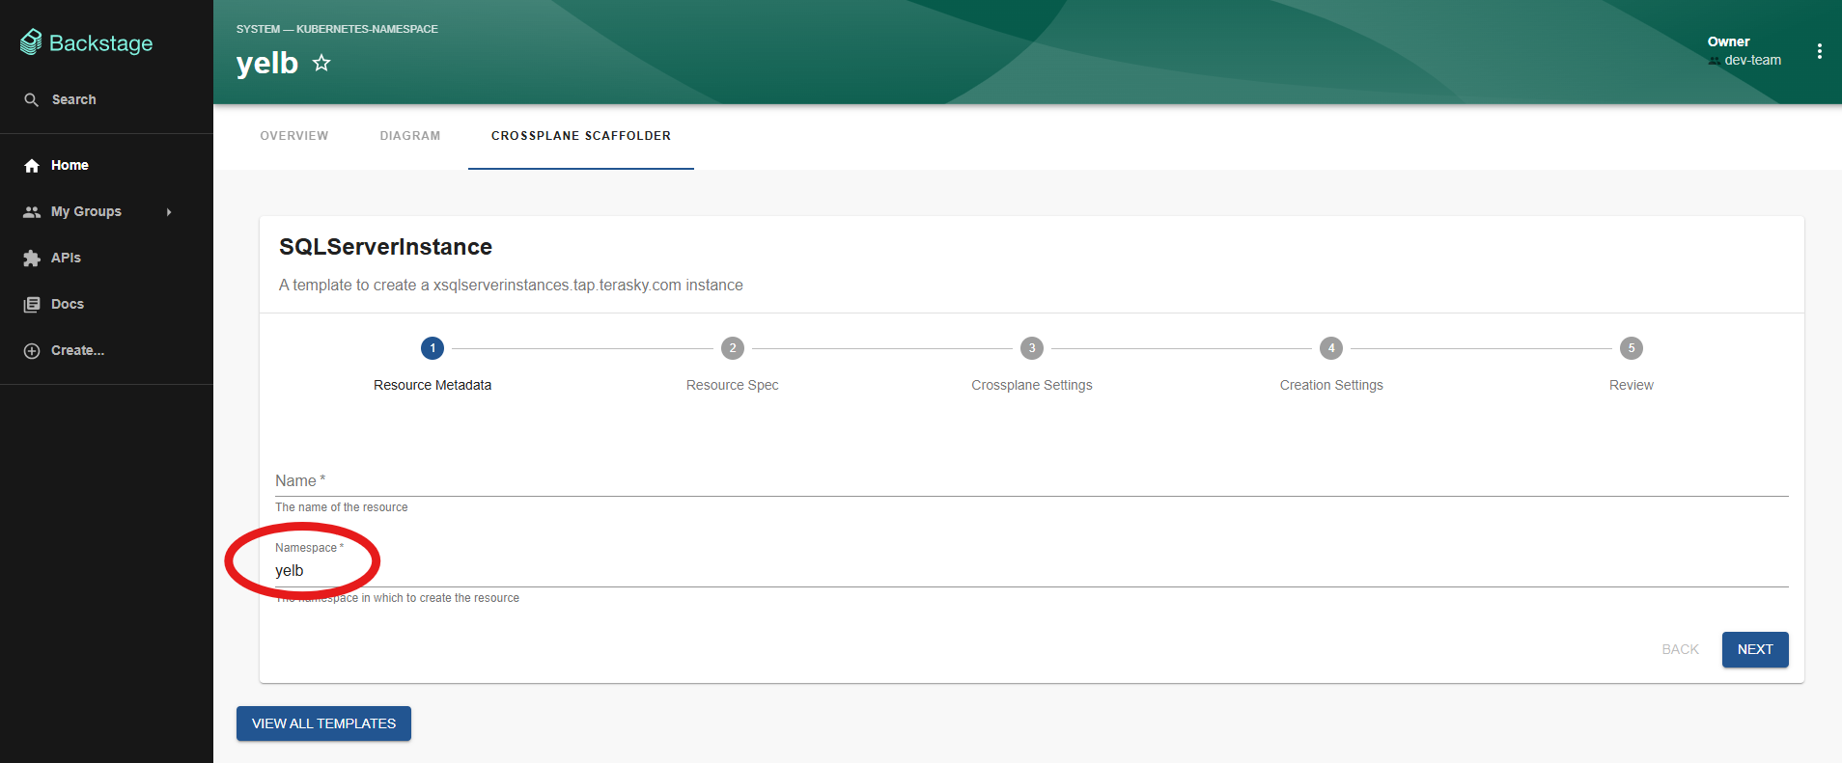The height and width of the screenshot is (763, 1842).
Task: Open the Docs sidebar item
Action: [x=106, y=304]
